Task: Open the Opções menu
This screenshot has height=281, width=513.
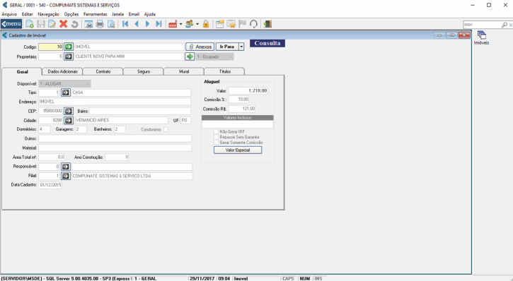Action: [71, 14]
